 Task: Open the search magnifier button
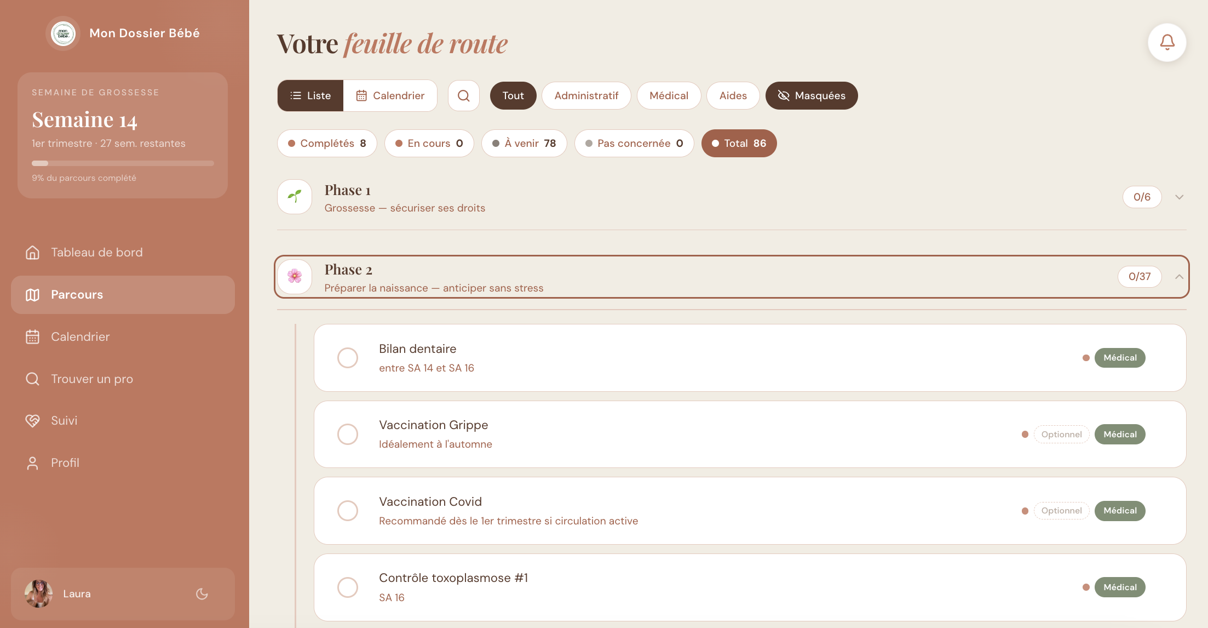tap(464, 96)
